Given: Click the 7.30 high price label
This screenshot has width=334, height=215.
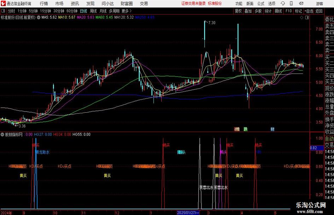Looking at the screenshot, I should (212, 23).
